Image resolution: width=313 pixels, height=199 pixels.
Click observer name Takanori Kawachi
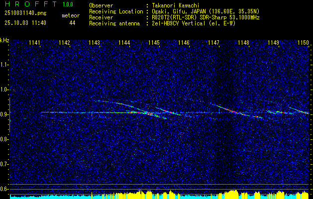pyautogui.click(x=175, y=5)
